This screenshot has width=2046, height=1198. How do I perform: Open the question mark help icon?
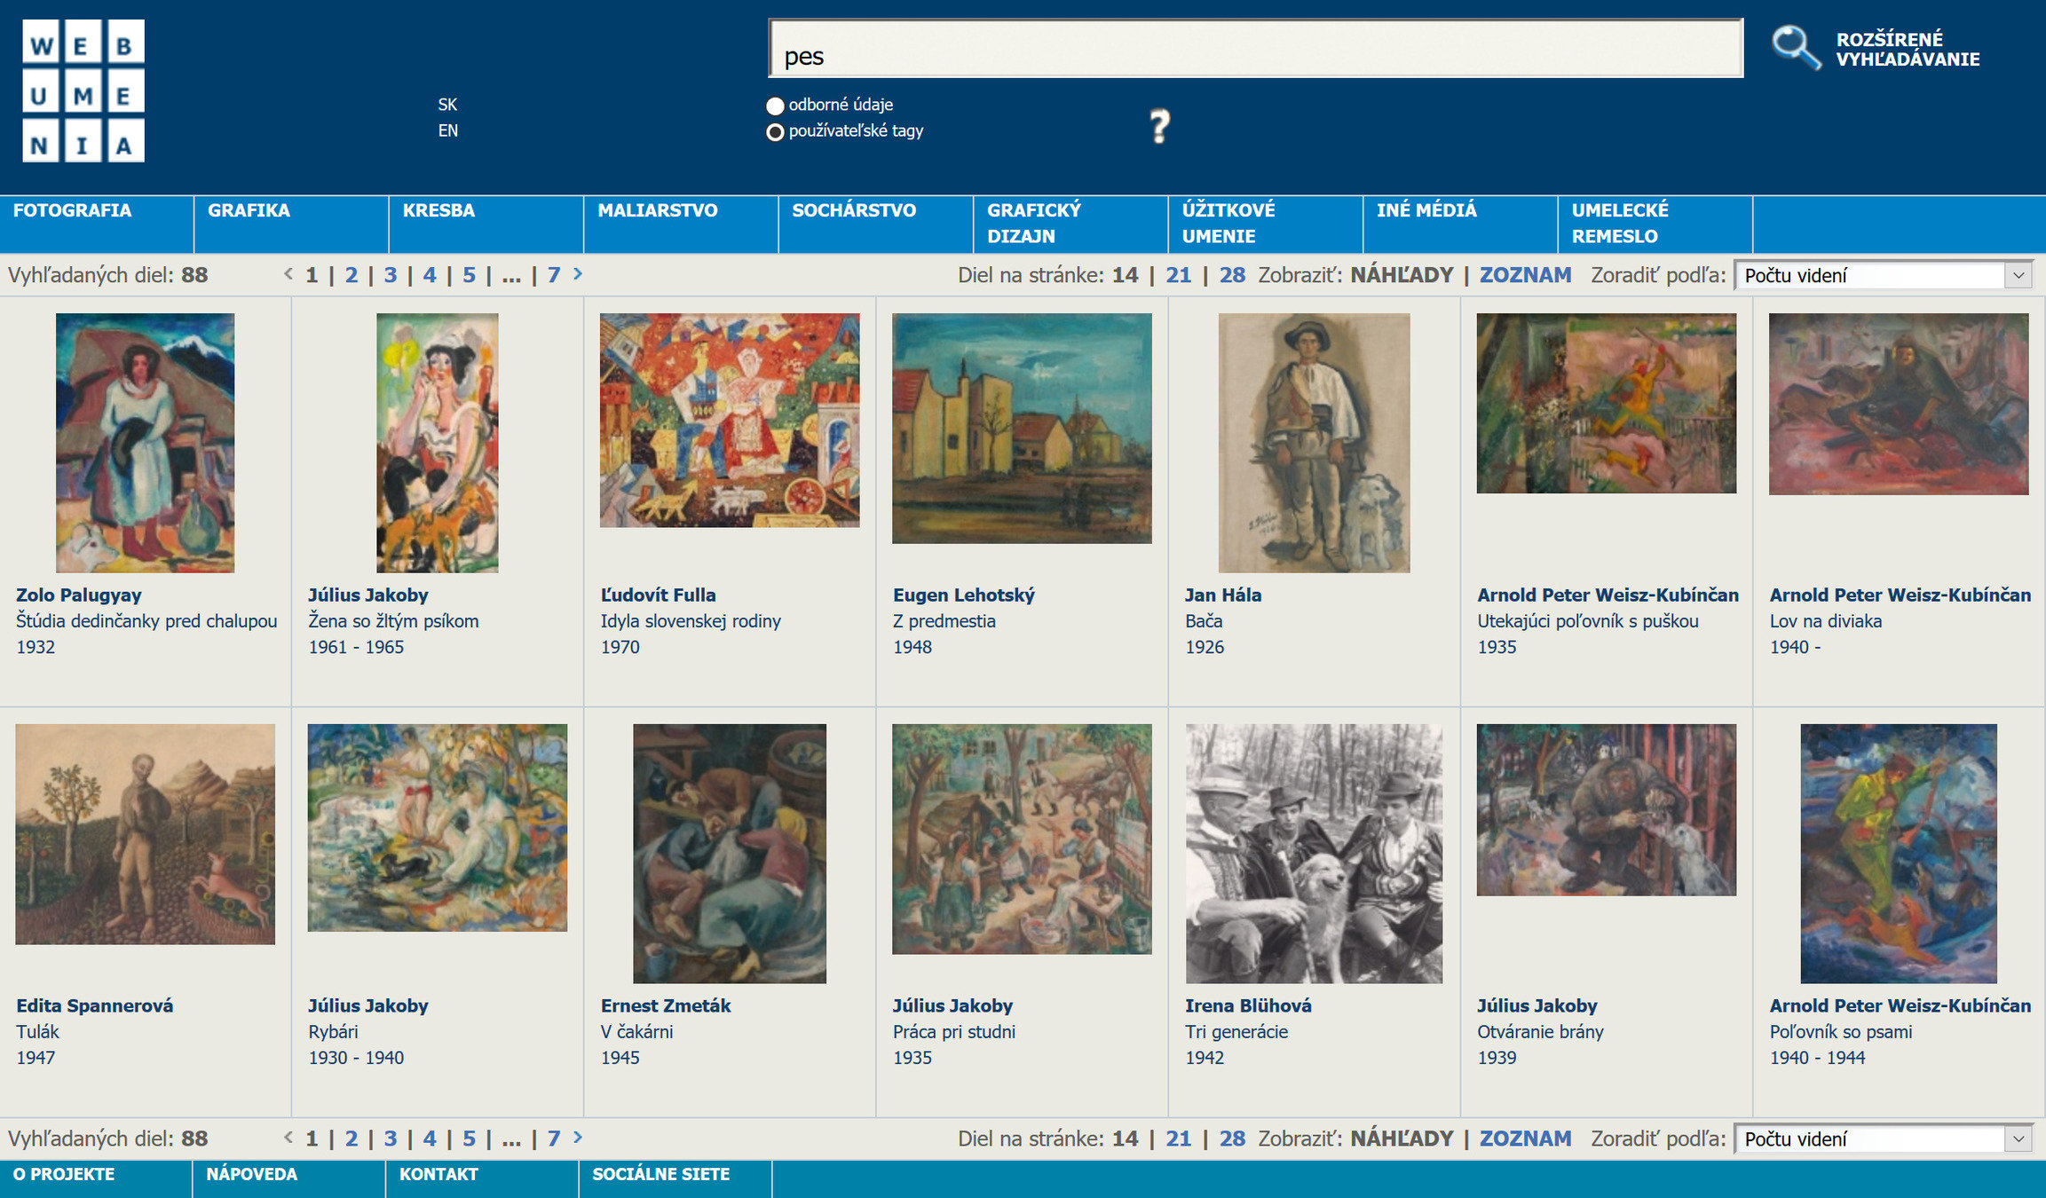[x=1159, y=127]
